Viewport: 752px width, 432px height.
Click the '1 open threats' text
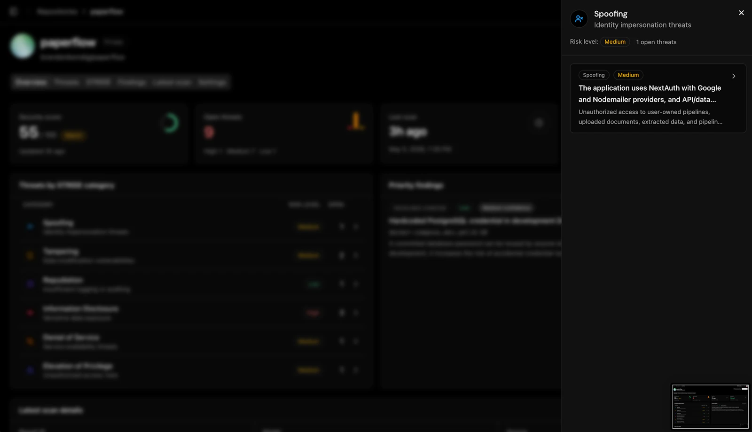pos(656,42)
